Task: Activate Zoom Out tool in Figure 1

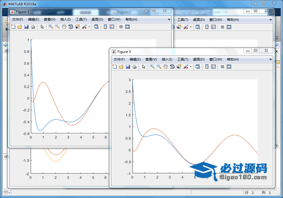Action: click(57, 27)
